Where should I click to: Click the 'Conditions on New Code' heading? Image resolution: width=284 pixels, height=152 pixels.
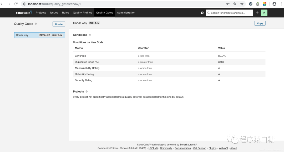[x=88, y=42]
